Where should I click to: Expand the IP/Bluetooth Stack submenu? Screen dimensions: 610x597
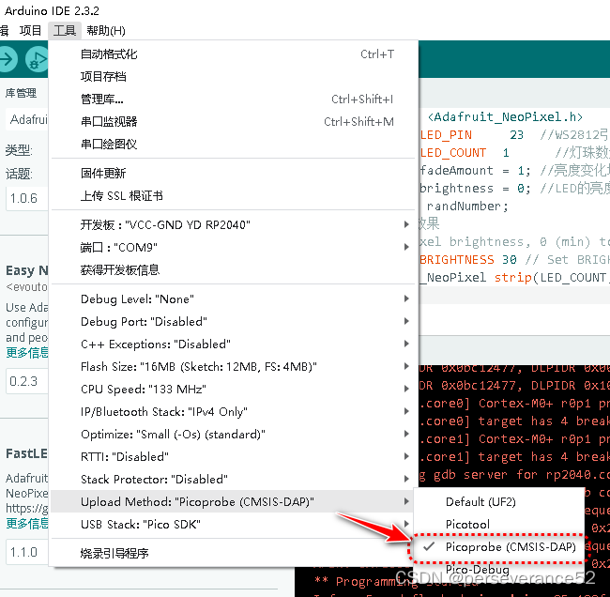(235, 412)
